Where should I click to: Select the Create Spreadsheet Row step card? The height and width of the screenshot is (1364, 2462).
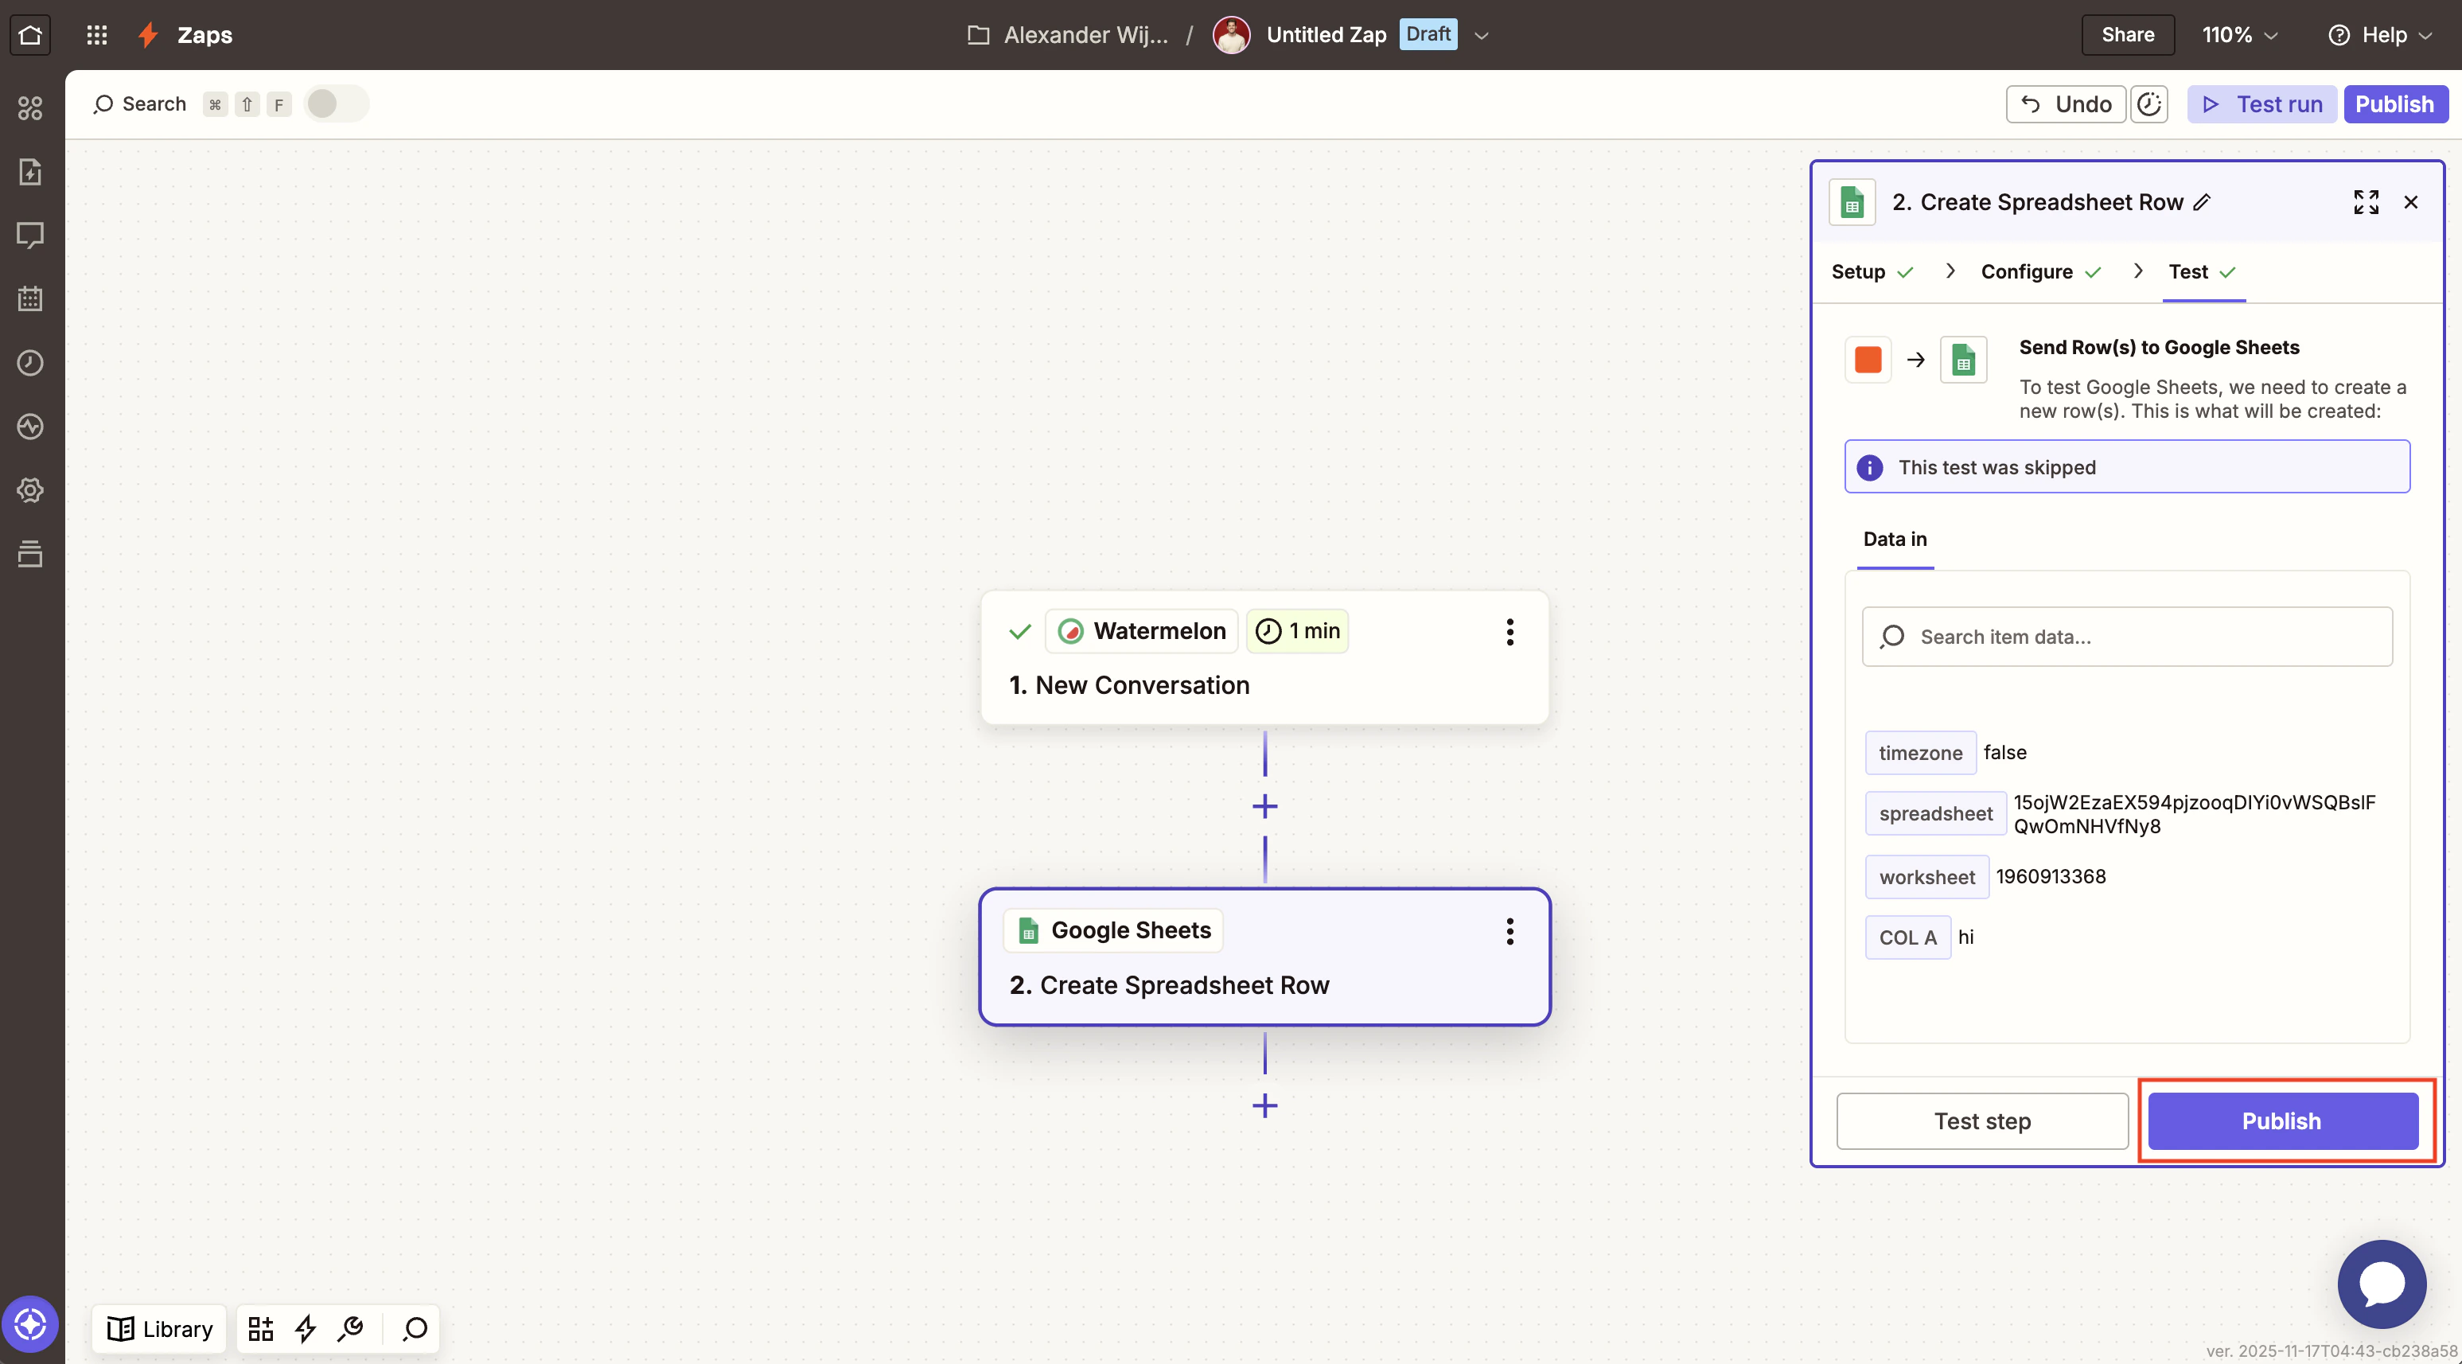point(1264,958)
